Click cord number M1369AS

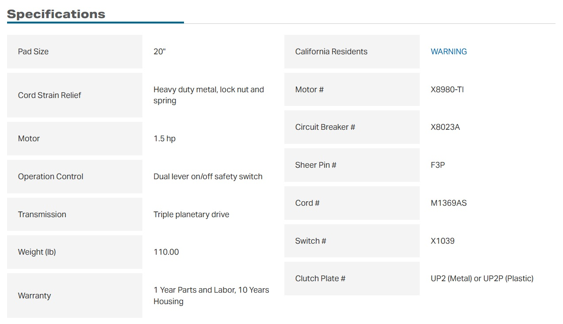(448, 203)
